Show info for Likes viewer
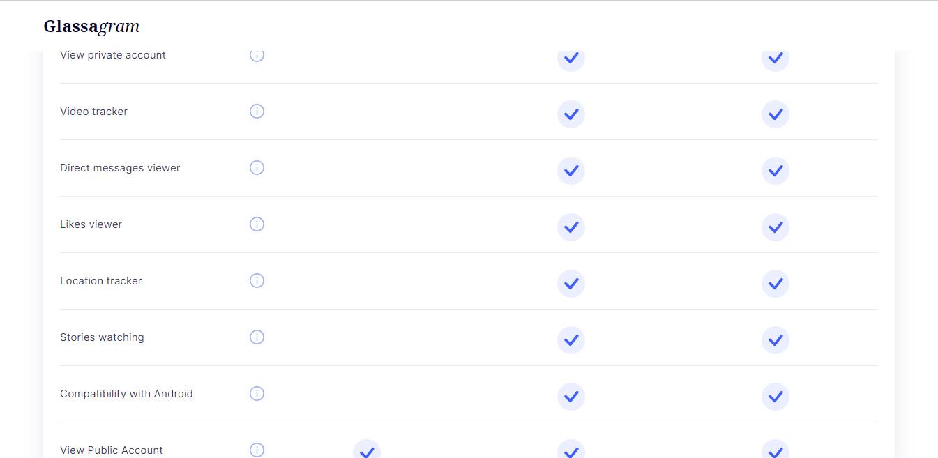Image resolution: width=938 pixels, height=458 pixels. point(257,224)
